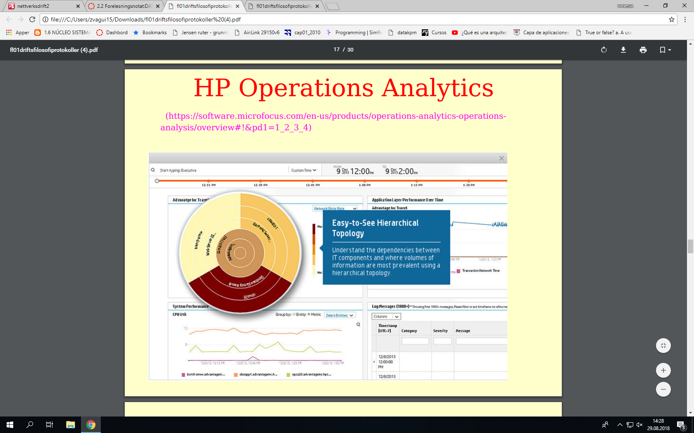Screen dimensions: 694x433
Task: Click the scrollbar down arrow
Action: click(x=690, y=413)
